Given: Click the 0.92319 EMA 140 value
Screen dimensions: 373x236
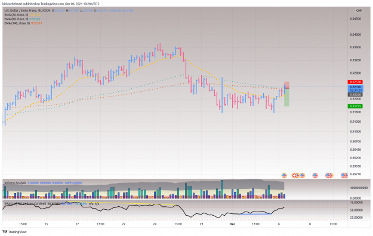Looking at the screenshot, I should [36, 23].
